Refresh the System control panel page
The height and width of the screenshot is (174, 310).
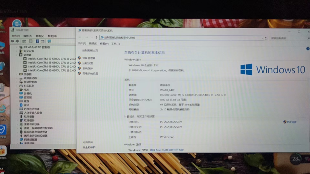[266, 38]
